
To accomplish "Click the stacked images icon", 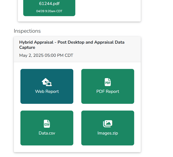I will pyautogui.click(x=108, y=124).
